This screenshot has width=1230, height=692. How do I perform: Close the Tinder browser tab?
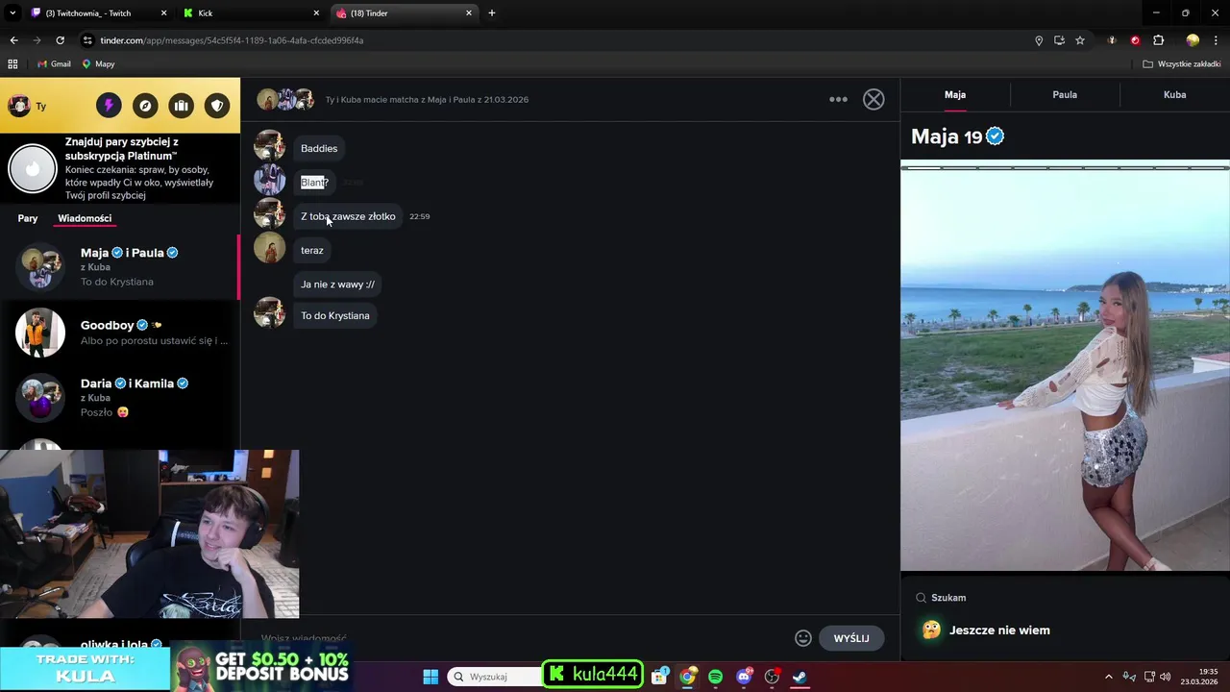click(469, 13)
